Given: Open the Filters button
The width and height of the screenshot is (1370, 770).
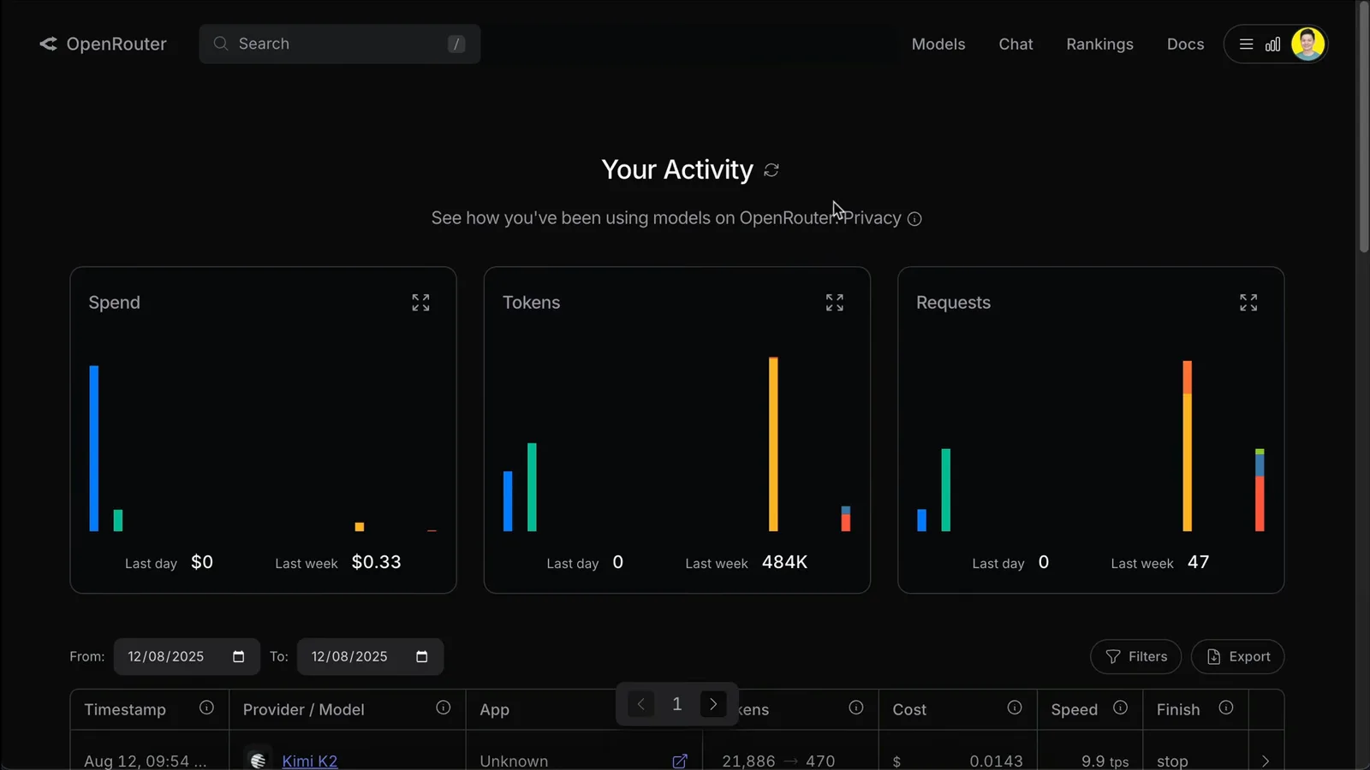Looking at the screenshot, I should tap(1135, 656).
